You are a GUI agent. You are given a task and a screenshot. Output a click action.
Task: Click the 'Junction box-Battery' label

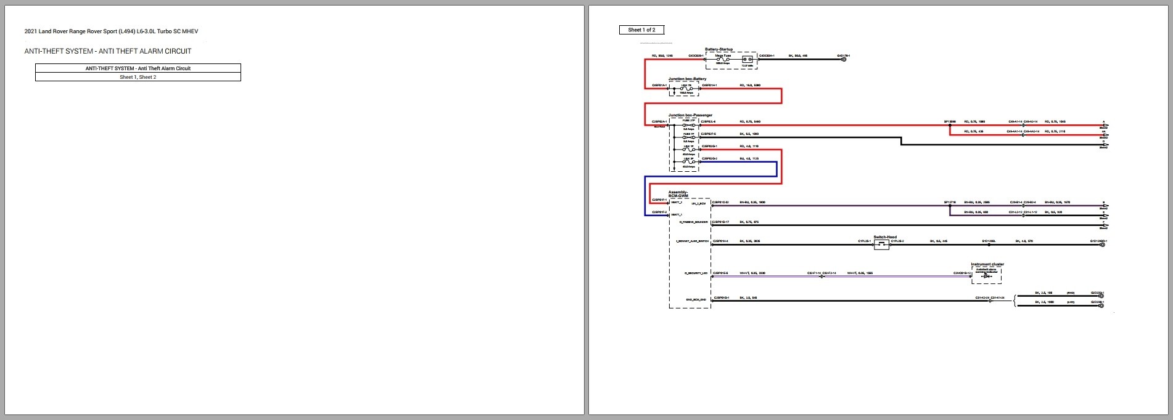coord(688,79)
